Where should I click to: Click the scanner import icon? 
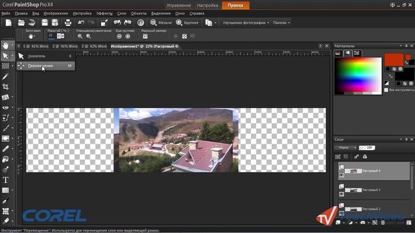tap(32, 23)
